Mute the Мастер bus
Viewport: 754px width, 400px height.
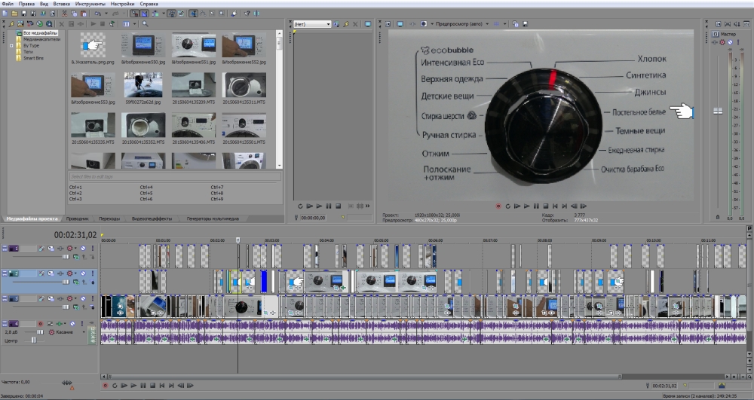tap(730, 42)
